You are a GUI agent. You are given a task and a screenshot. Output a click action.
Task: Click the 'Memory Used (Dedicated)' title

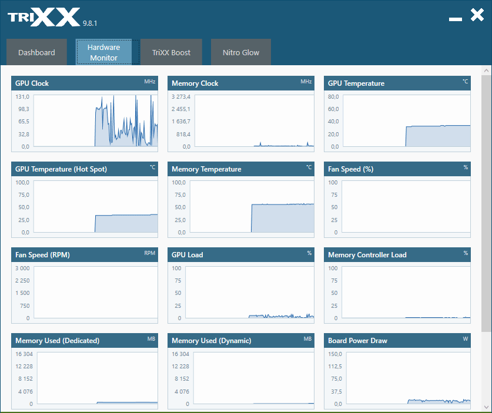pos(58,341)
